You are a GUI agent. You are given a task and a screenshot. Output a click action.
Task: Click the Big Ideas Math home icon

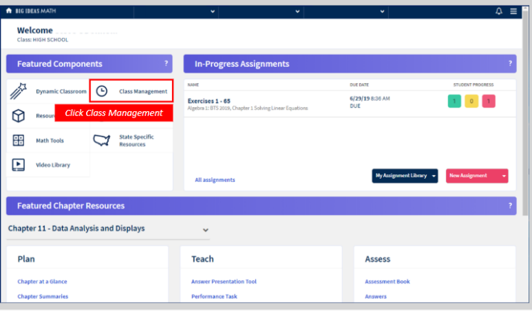(8, 11)
